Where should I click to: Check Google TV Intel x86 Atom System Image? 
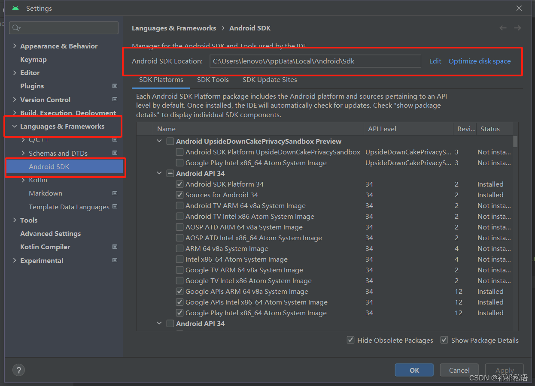180,280
